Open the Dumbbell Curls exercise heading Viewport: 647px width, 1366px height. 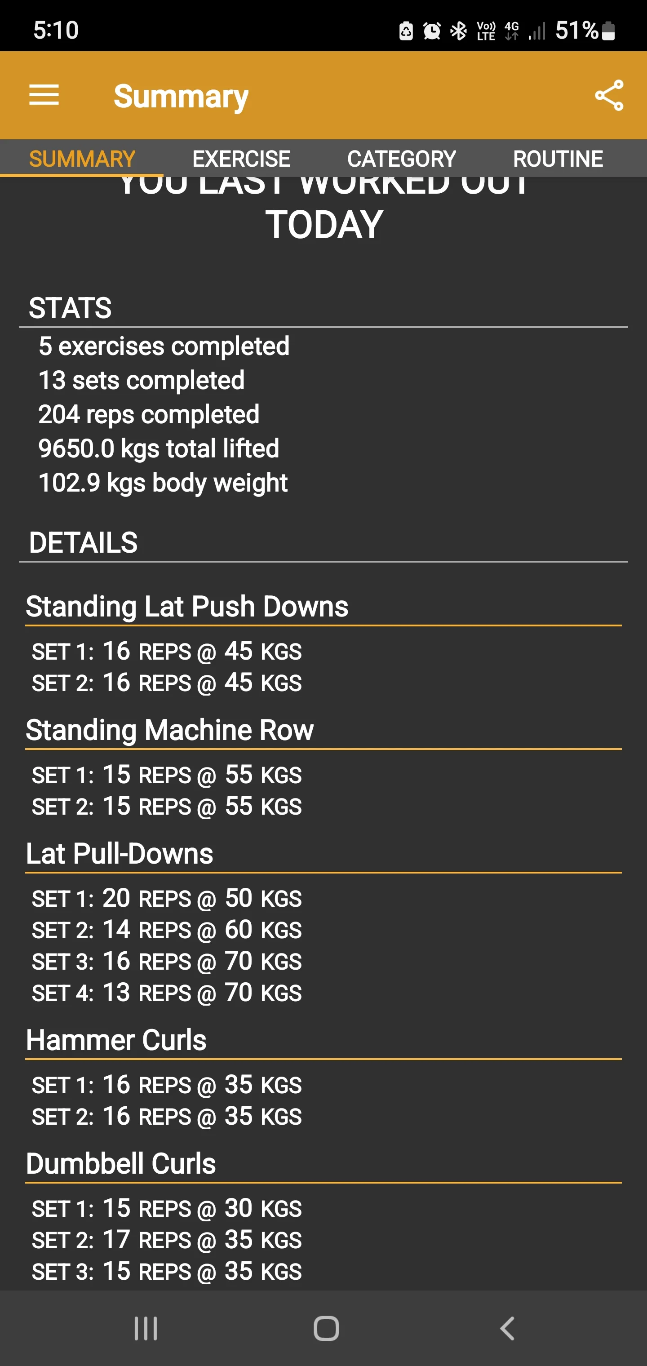click(121, 1163)
